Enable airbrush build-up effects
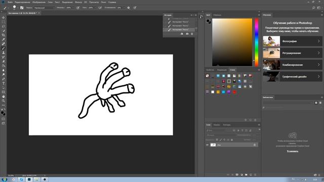This screenshot has width=324, height=182. pyautogui.click(x=100, y=8)
